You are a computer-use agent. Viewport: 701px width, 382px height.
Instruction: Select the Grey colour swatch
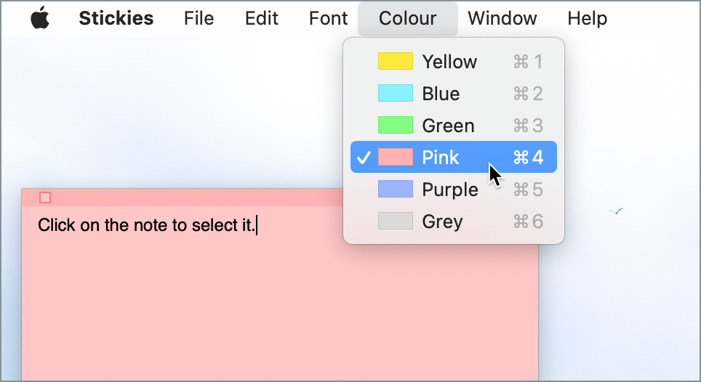tap(395, 222)
